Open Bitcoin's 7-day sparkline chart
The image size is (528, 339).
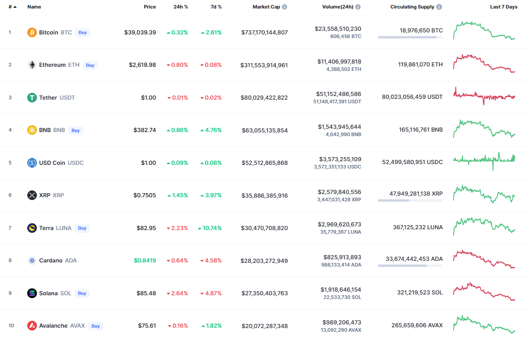click(x=484, y=31)
